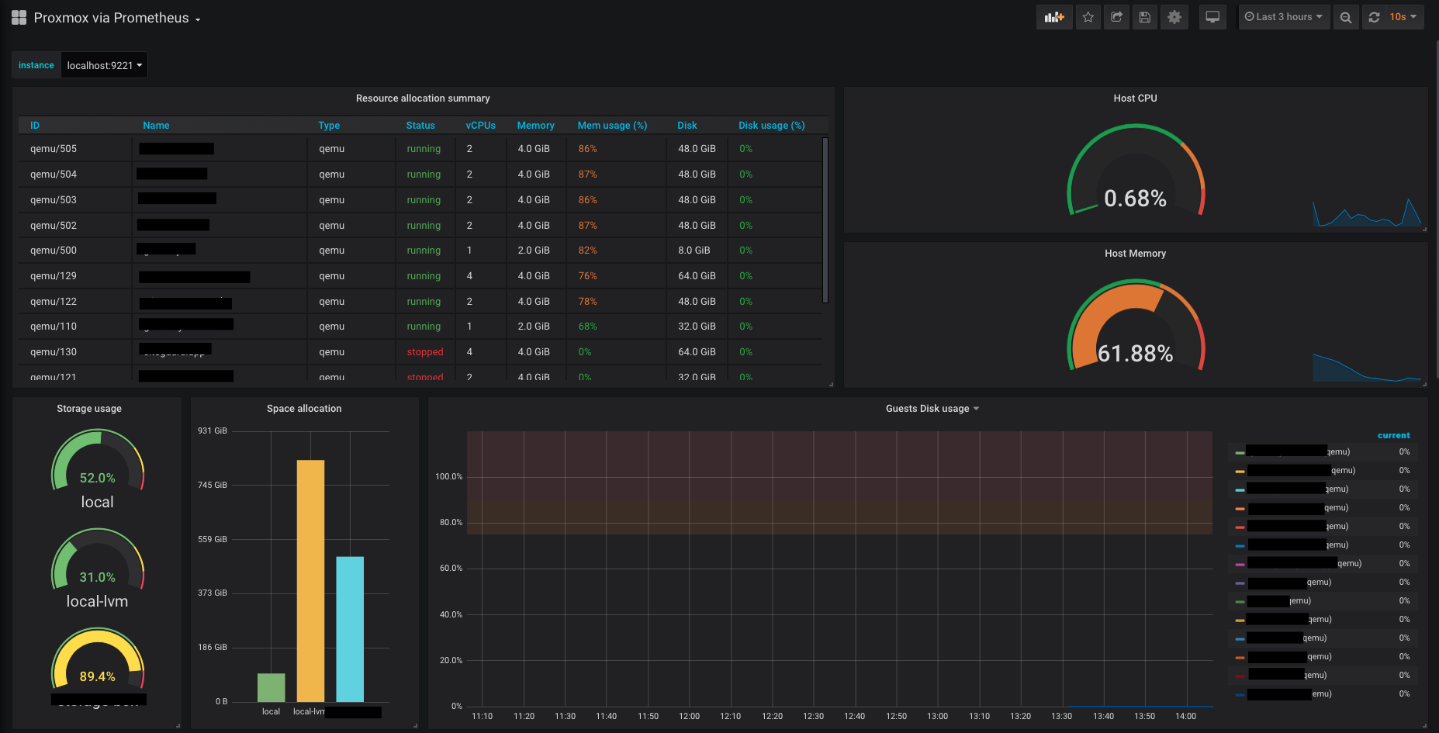Image resolution: width=1439 pixels, height=733 pixels.
Task: Open the 10s refresh interval dropdown
Action: 1403,17
